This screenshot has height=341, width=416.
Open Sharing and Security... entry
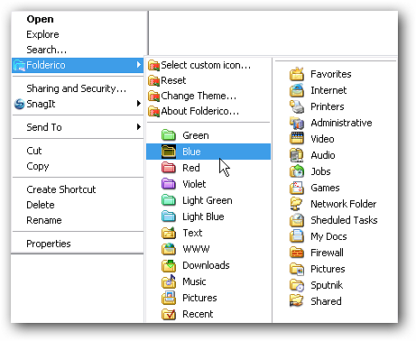click(77, 88)
